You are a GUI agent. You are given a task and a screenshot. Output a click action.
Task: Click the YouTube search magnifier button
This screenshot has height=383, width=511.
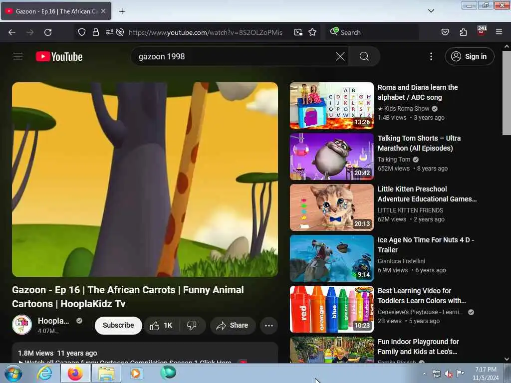pos(364,56)
